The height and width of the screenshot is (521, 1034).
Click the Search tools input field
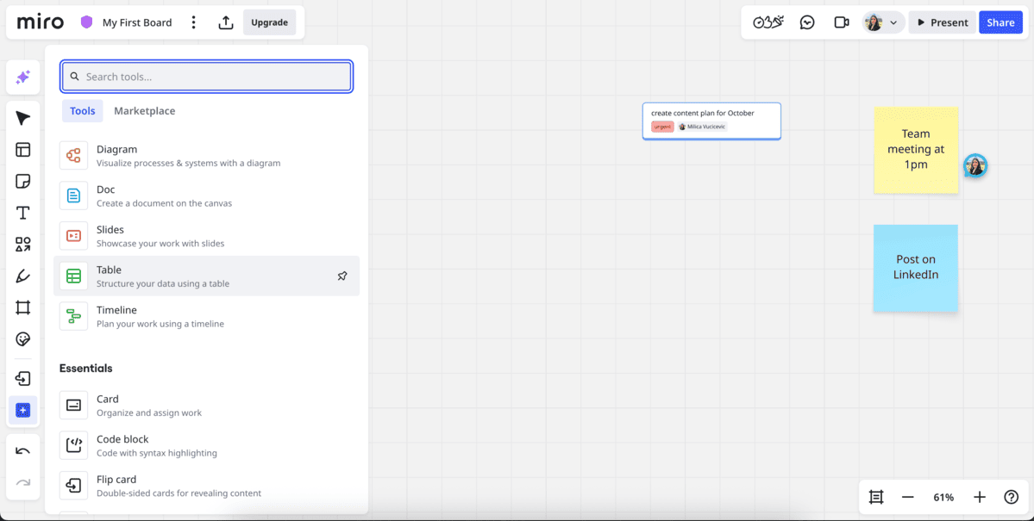(207, 77)
